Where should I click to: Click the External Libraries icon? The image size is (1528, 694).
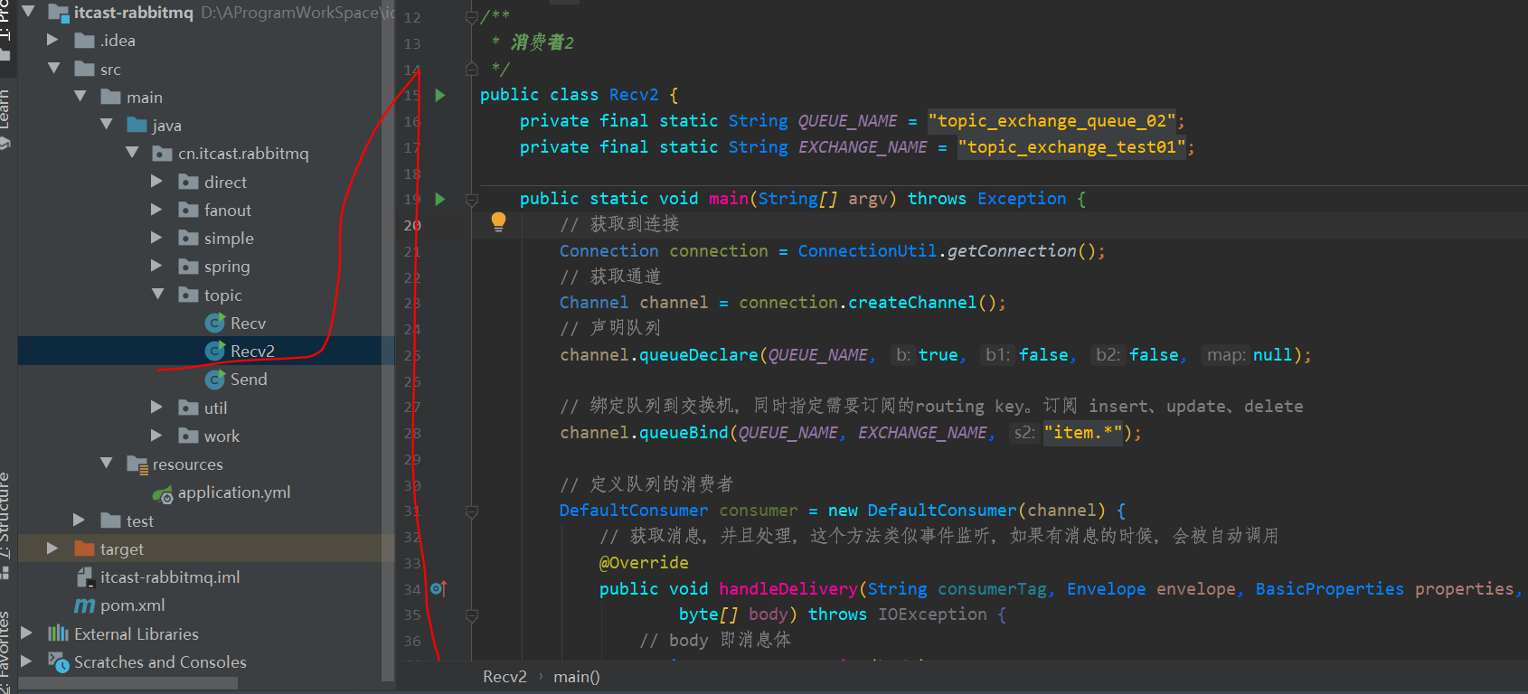58,633
